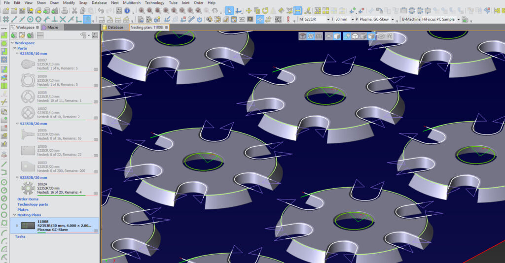The image size is (505, 263).
Task: Click the horizontal split panel icon in Workspace toolbar
Action: 40,35
